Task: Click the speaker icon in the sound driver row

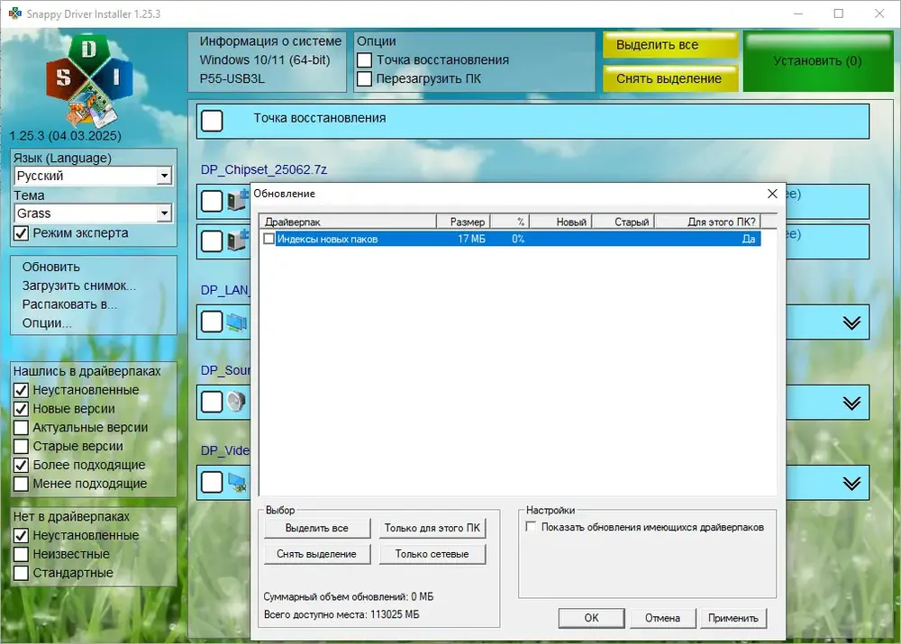Action: [x=237, y=403]
